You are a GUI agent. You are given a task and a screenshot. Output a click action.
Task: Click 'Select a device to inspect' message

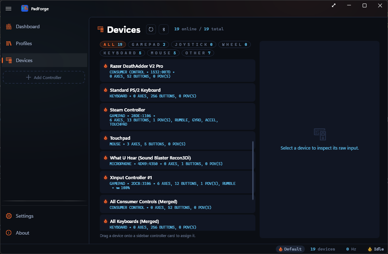[320, 148]
